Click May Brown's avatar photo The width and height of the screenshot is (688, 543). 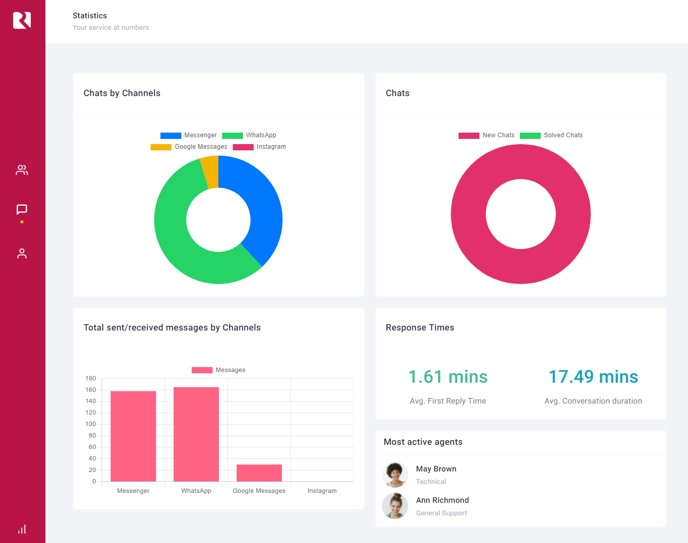(x=395, y=475)
